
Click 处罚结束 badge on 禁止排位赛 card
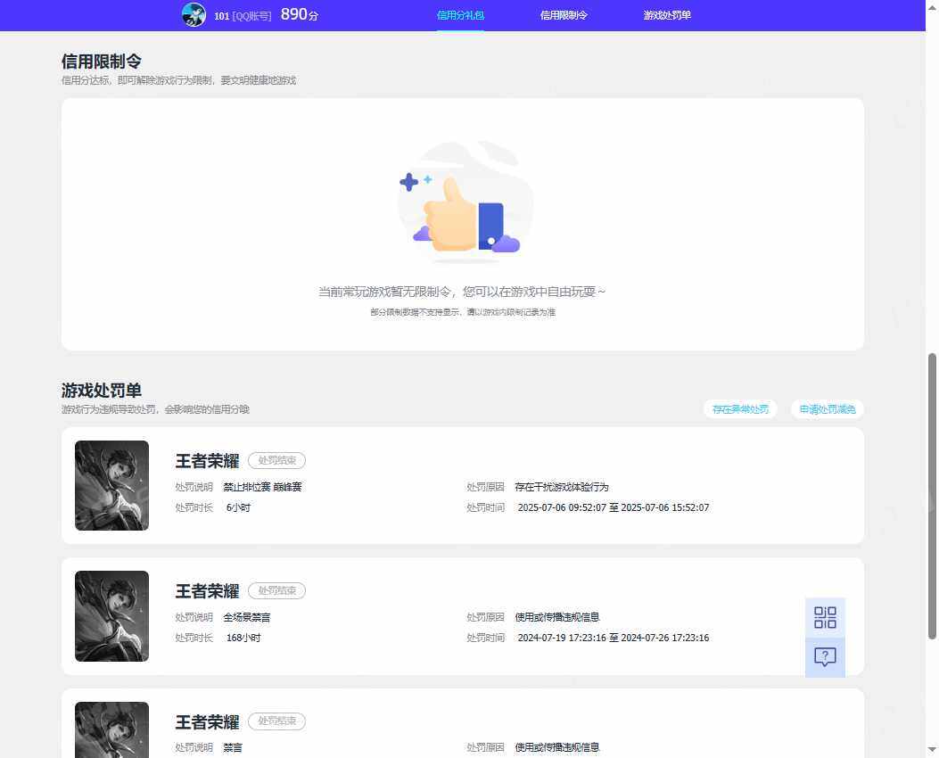276,460
